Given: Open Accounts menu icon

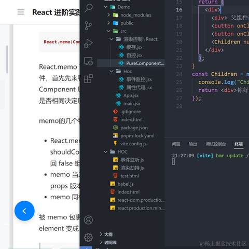Looking at the screenshot, I should 89,220.
